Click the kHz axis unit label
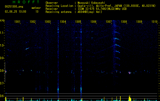Viewport: 160px width, 101px height. pyautogui.click(x=2, y=20)
